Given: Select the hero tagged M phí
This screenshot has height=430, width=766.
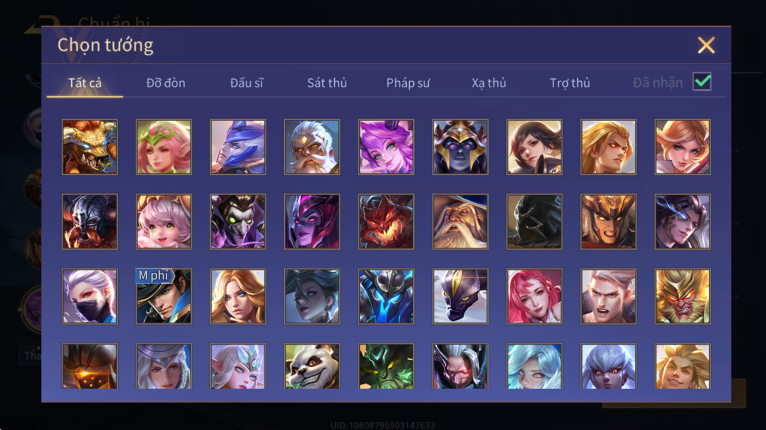Looking at the screenshot, I should (x=164, y=297).
